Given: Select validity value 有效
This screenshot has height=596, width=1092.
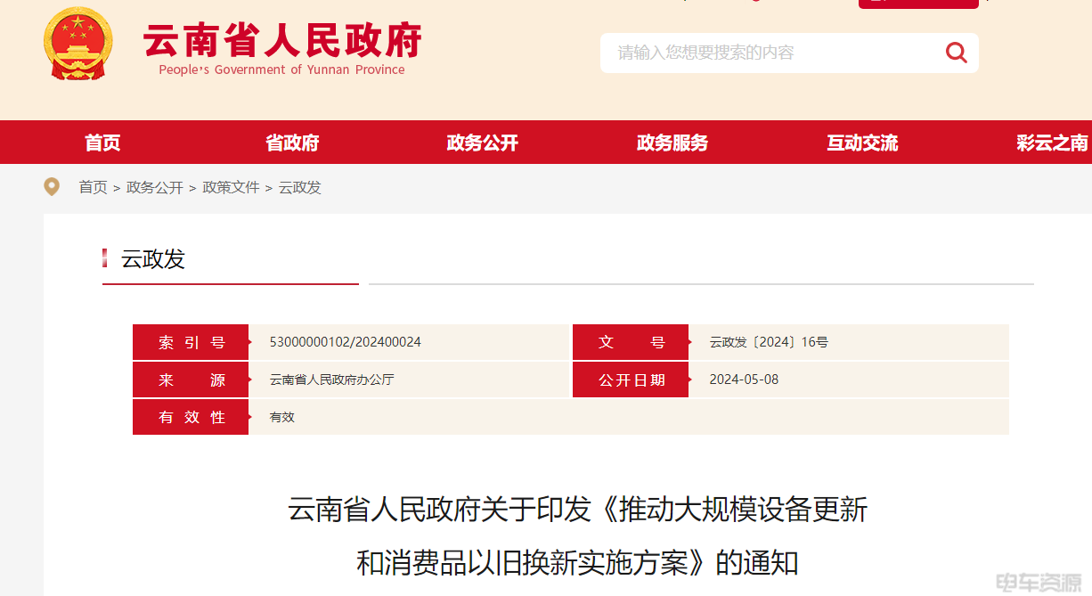Looking at the screenshot, I should (x=282, y=417).
